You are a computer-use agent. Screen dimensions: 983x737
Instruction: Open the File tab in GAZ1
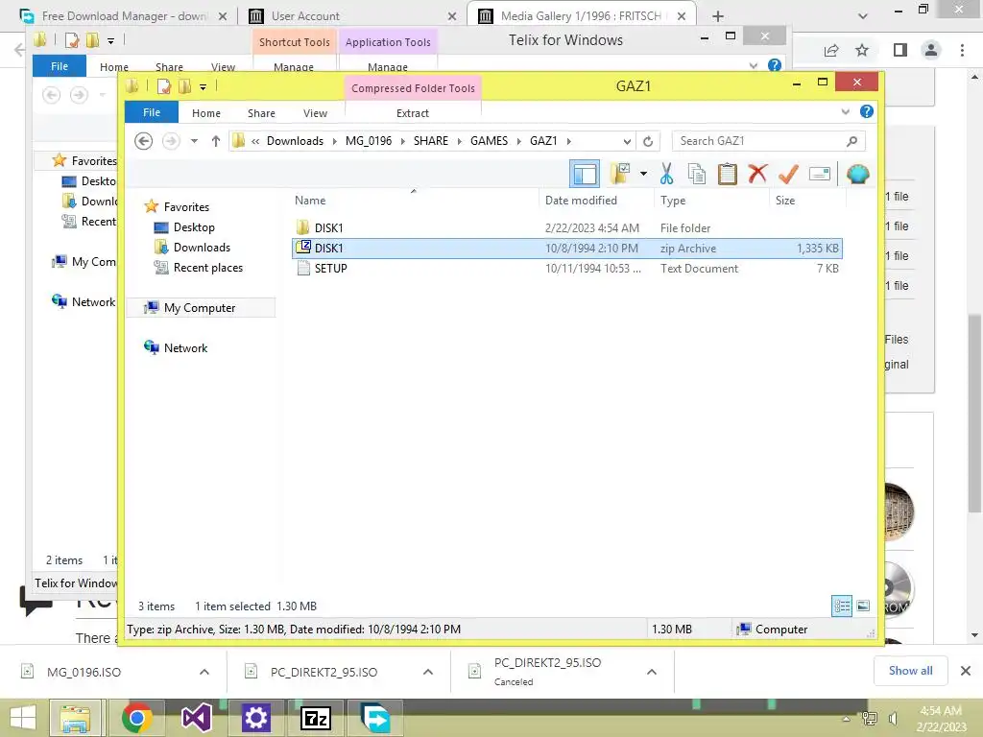pyautogui.click(x=152, y=112)
